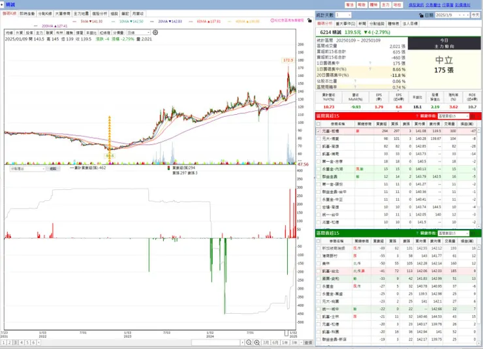Sort buy table by 買賣超 column
483x349 pixels.
381,124
